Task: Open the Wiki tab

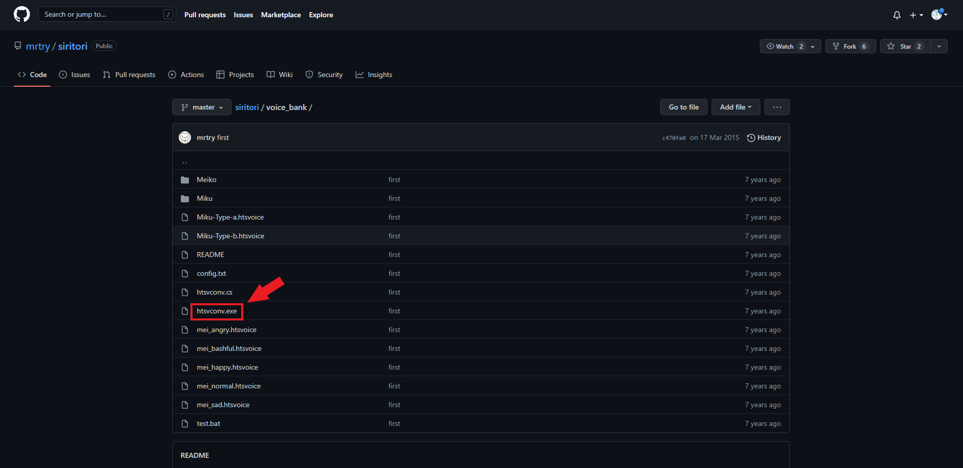Action: pyautogui.click(x=280, y=75)
